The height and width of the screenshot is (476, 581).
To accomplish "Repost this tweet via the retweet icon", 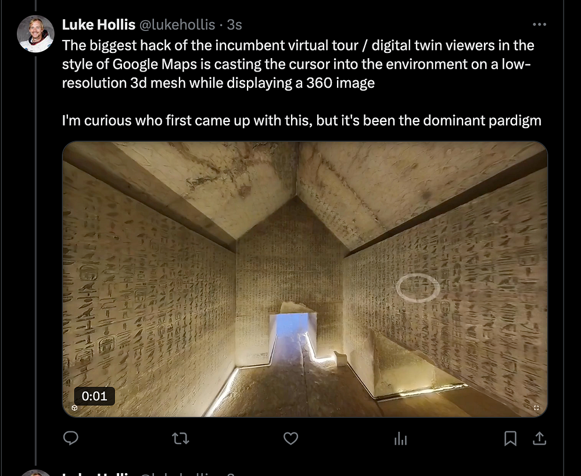I will pyautogui.click(x=181, y=439).
